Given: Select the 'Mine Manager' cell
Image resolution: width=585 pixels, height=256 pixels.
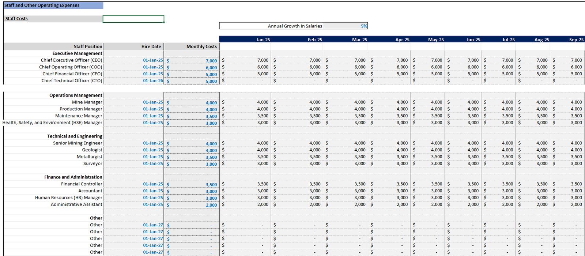Looking at the screenshot, I should (53, 102).
